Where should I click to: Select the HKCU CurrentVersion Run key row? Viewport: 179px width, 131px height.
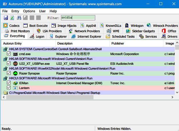pos(88,78)
